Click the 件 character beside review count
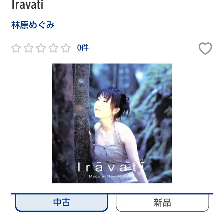The height and width of the screenshot is (224, 224). (x=85, y=48)
